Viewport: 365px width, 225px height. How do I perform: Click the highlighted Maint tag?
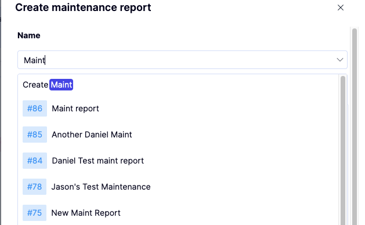(62, 85)
